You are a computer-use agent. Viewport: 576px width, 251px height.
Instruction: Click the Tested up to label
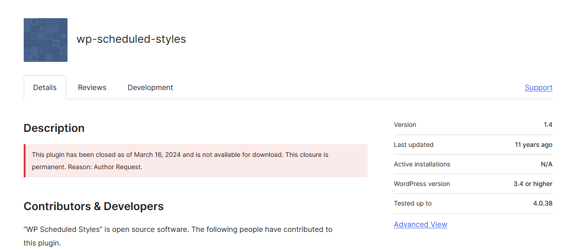tap(413, 203)
